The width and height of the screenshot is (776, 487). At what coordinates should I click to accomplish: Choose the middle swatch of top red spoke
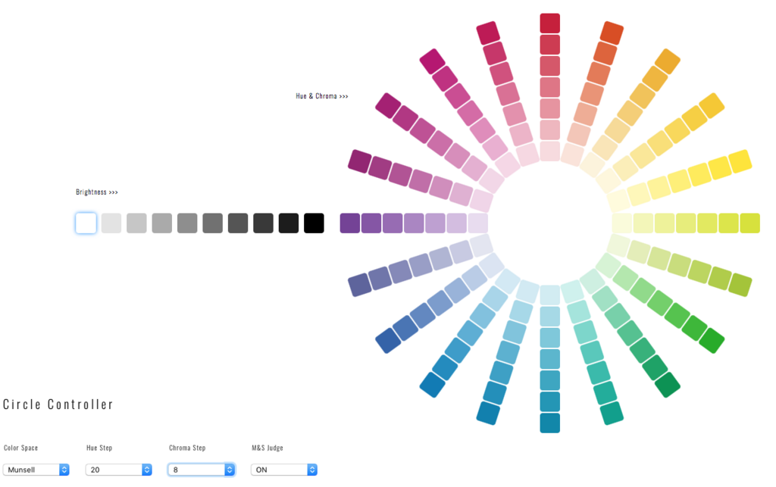550,88
